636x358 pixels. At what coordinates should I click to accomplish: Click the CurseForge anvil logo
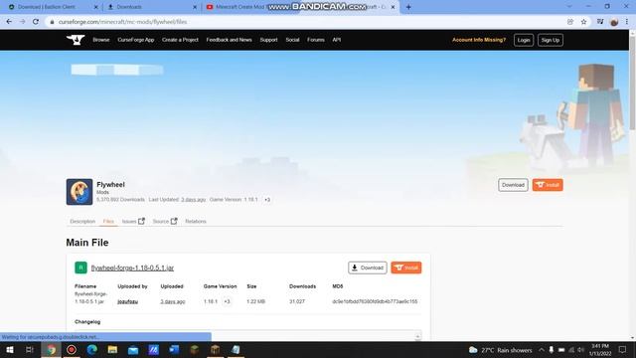click(76, 40)
